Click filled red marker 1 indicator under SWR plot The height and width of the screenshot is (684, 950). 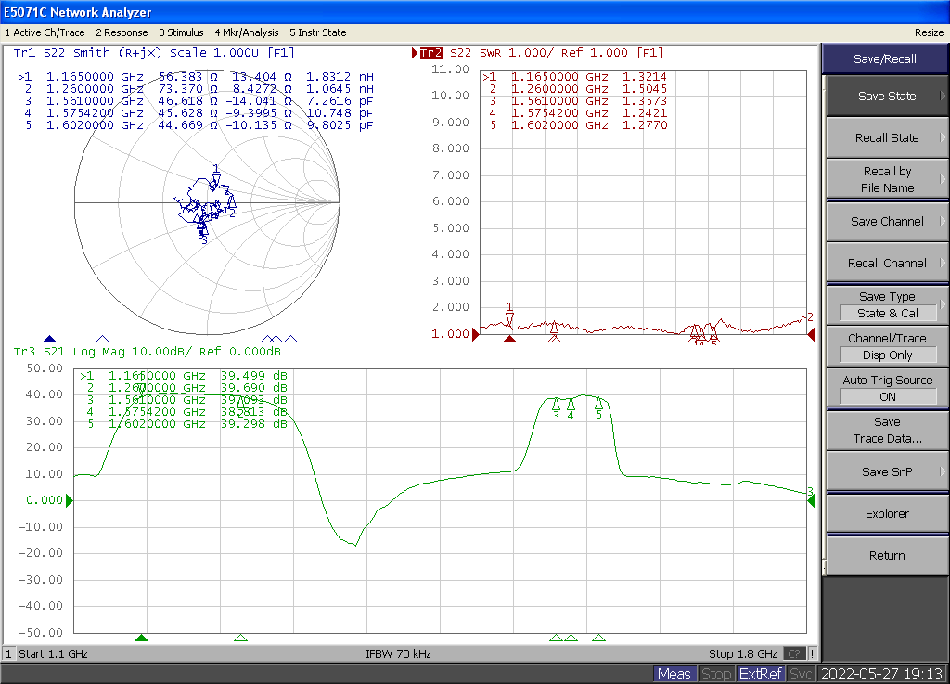click(x=509, y=339)
